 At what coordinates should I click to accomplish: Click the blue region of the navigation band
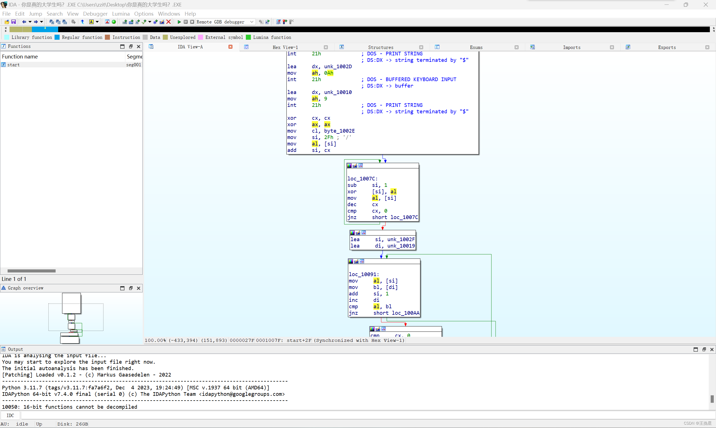[x=45, y=29]
